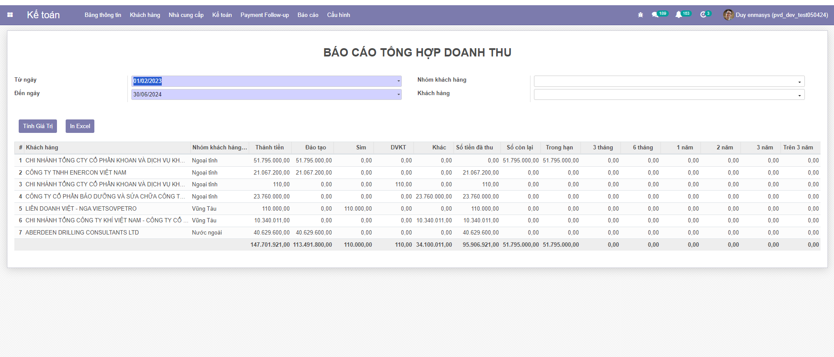The image size is (834, 357).
Task: Click the Số tiền đã thu header
Action: pos(474,148)
